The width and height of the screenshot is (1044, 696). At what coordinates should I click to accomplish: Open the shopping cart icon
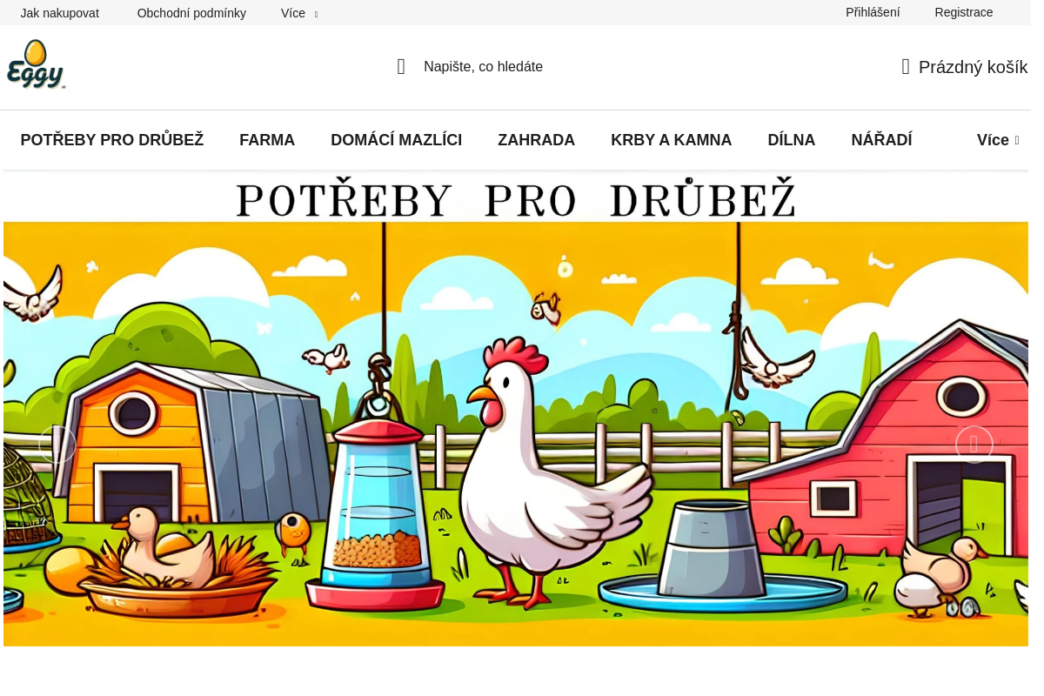click(x=906, y=67)
